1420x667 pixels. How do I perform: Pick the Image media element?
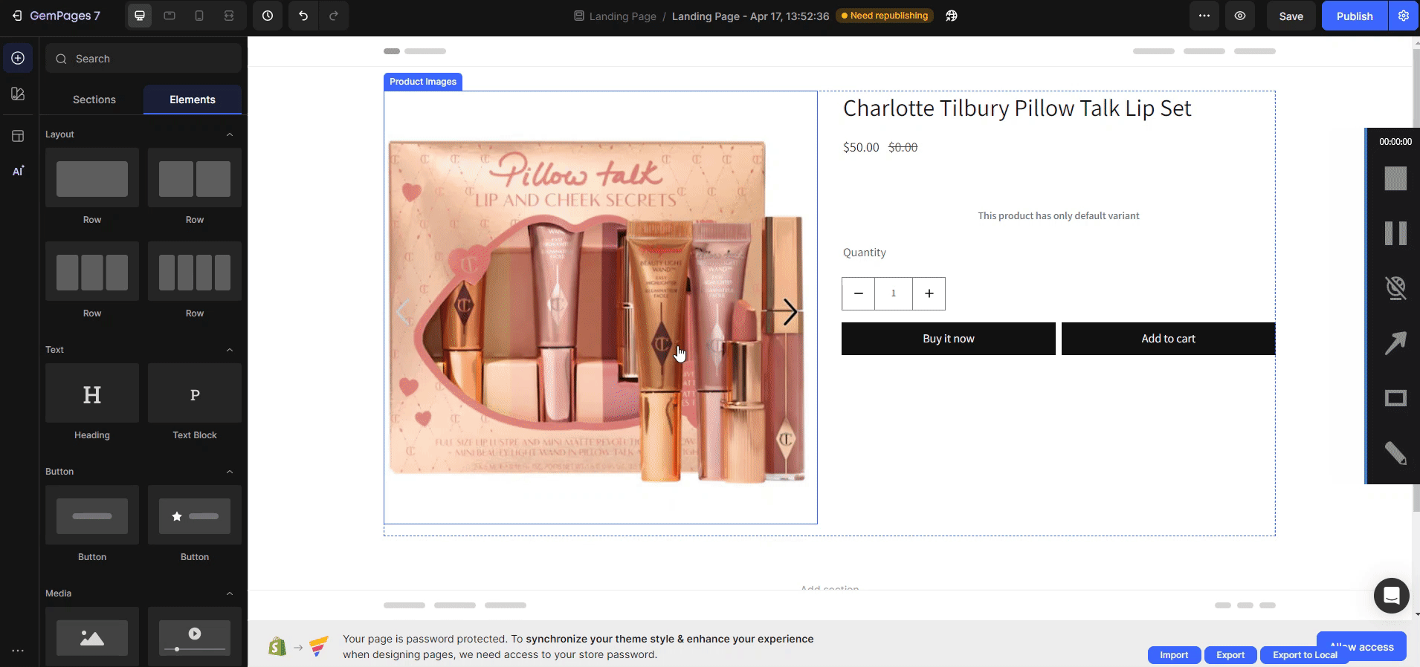92,637
